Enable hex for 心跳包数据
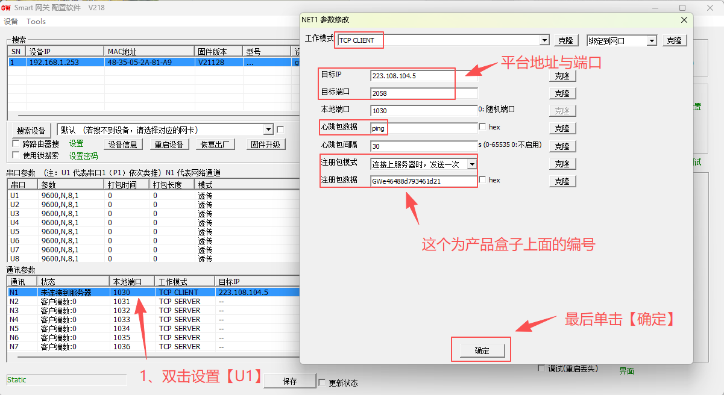 click(x=482, y=127)
